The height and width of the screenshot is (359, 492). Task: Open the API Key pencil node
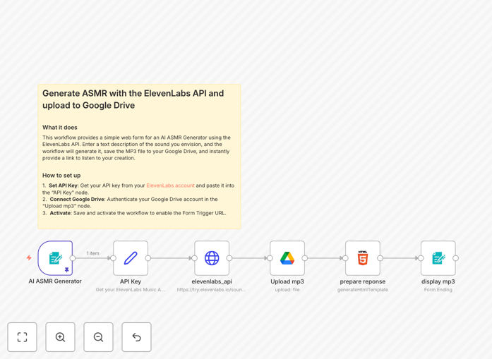coord(131,258)
